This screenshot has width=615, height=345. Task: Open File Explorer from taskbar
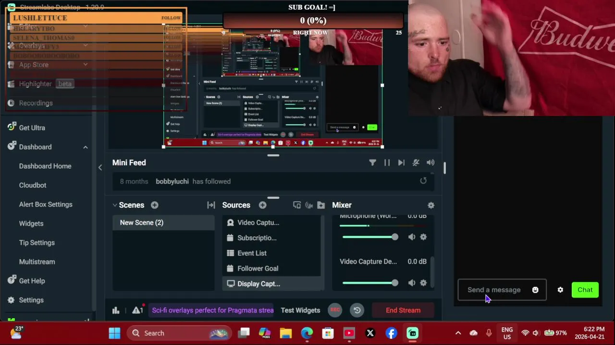286,333
